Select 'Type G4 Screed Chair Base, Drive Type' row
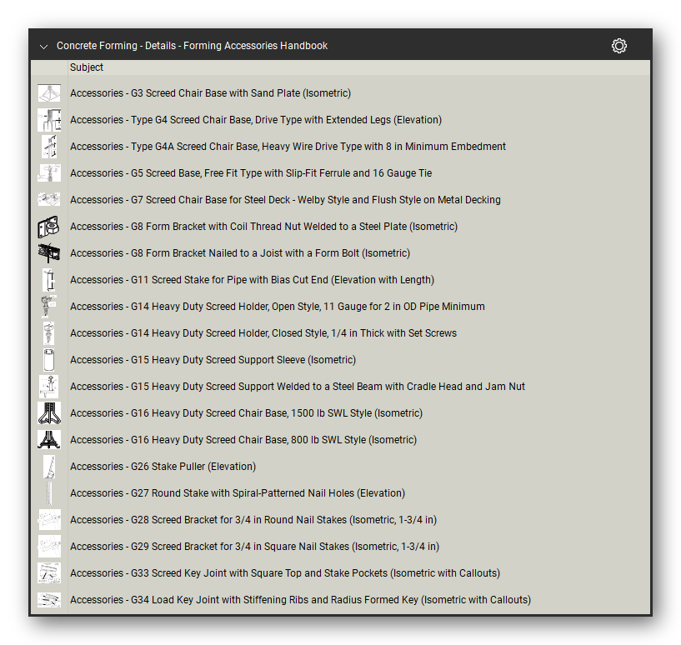 pyautogui.click(x=340, y=120)
